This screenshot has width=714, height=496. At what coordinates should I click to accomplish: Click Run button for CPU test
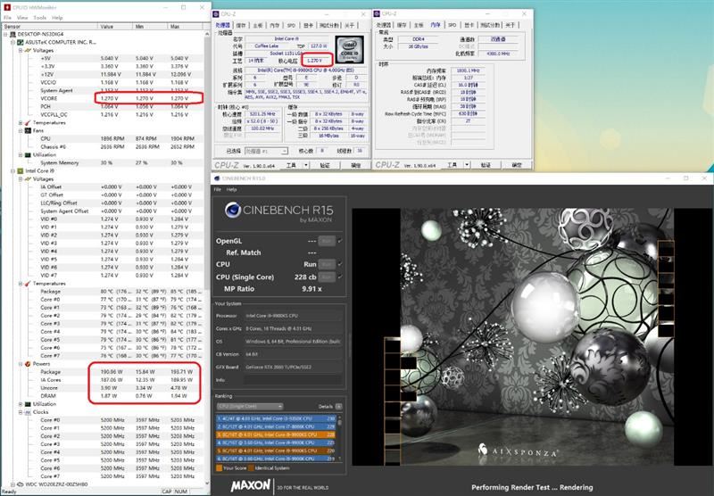tap(327, 264)
